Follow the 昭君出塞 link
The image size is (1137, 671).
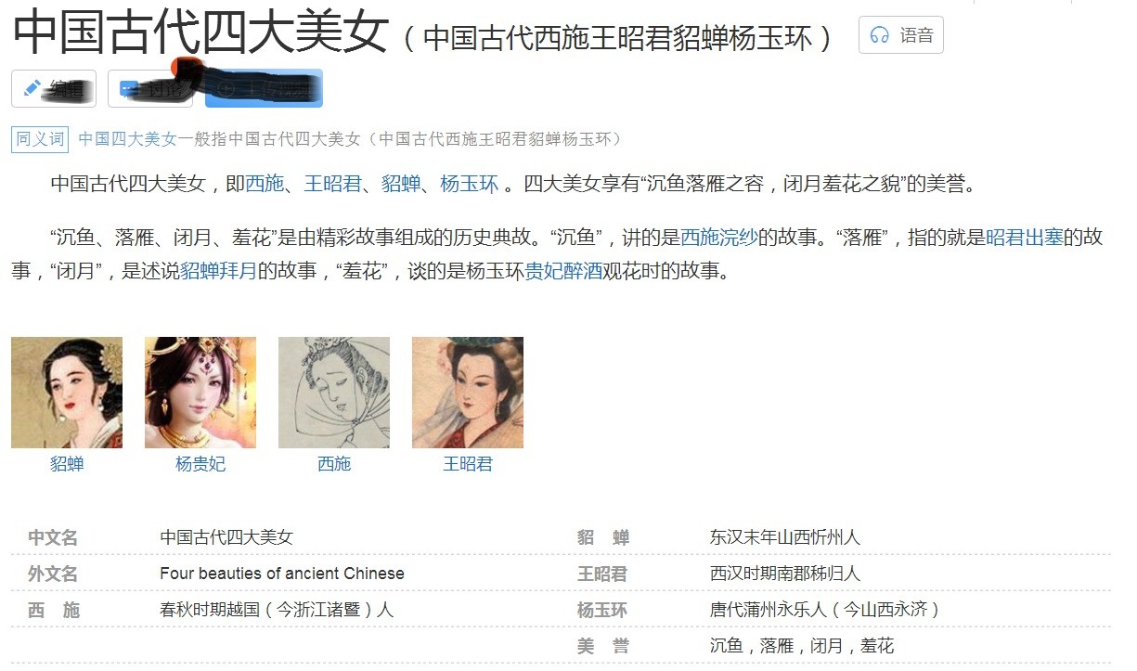click(1024, 237)
